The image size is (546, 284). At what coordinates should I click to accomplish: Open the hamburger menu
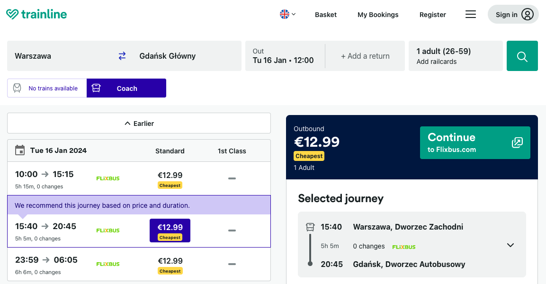click(x=470, y=15)
